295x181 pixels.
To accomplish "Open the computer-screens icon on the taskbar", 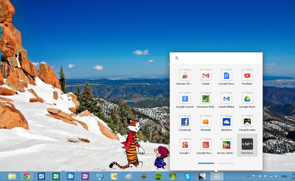I will (x=100, y=176).
